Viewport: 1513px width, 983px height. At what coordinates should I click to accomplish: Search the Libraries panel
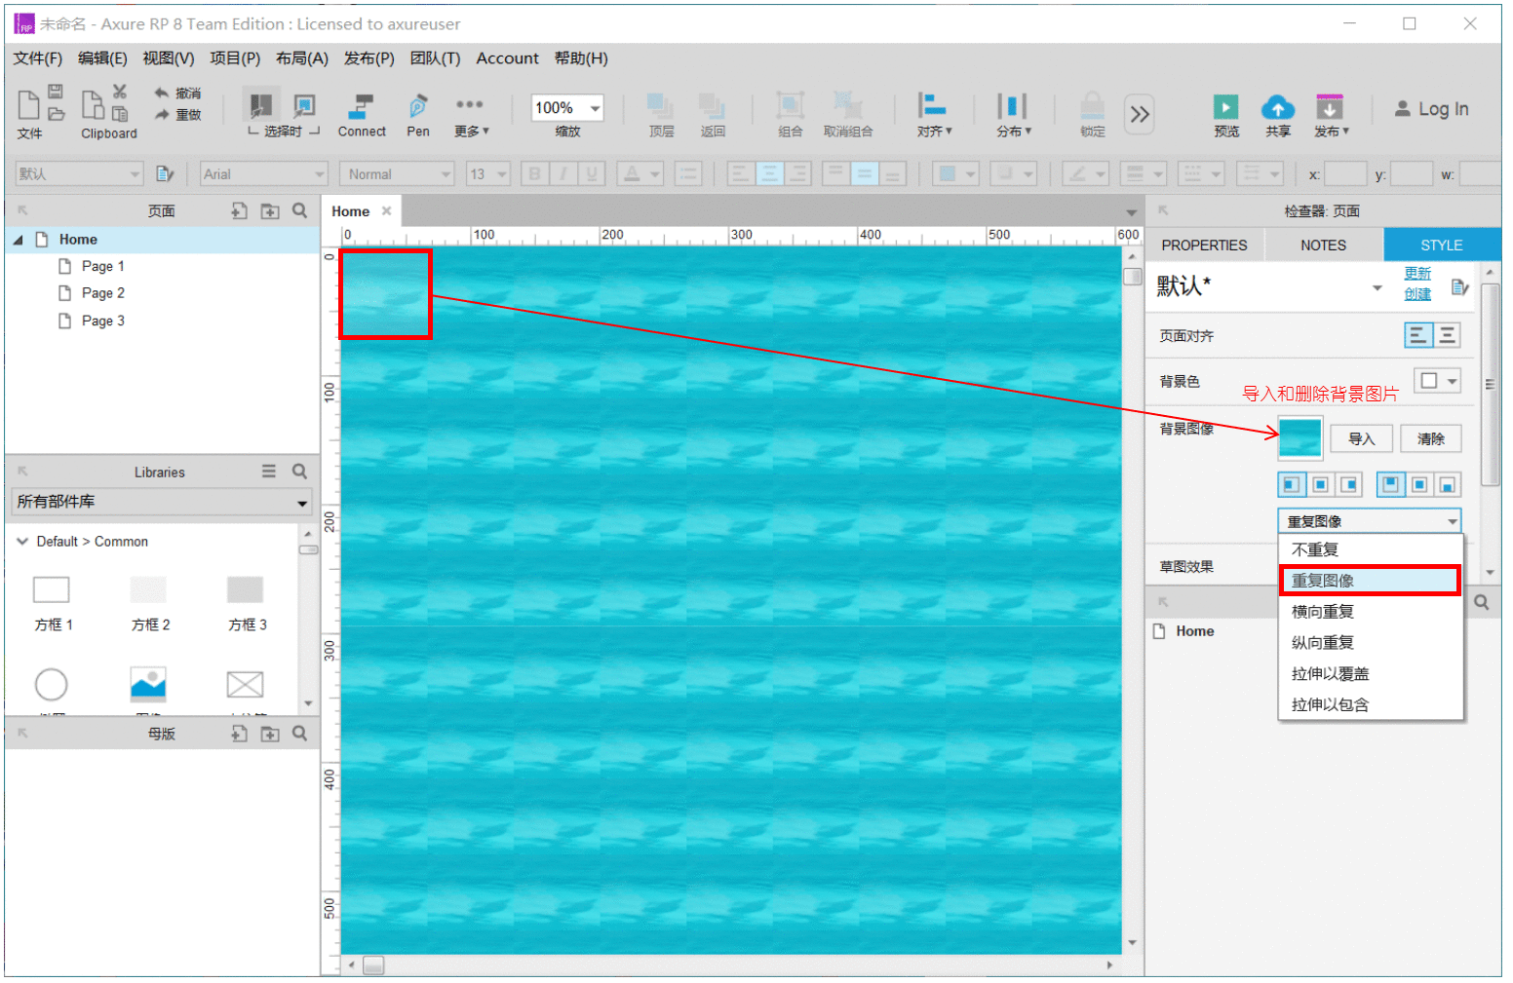coord(299,472)
